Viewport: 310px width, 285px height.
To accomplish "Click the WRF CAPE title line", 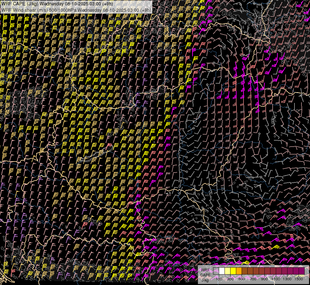I will pyautogui.click(x=57, y=4).
